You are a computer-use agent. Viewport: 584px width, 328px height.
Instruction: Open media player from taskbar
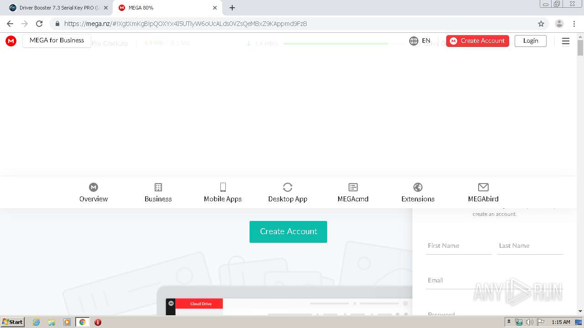67,322
